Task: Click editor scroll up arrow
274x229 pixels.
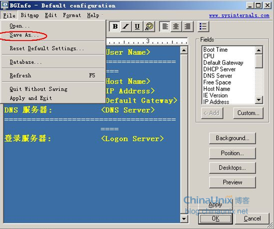Action: (x=184, y=51)
